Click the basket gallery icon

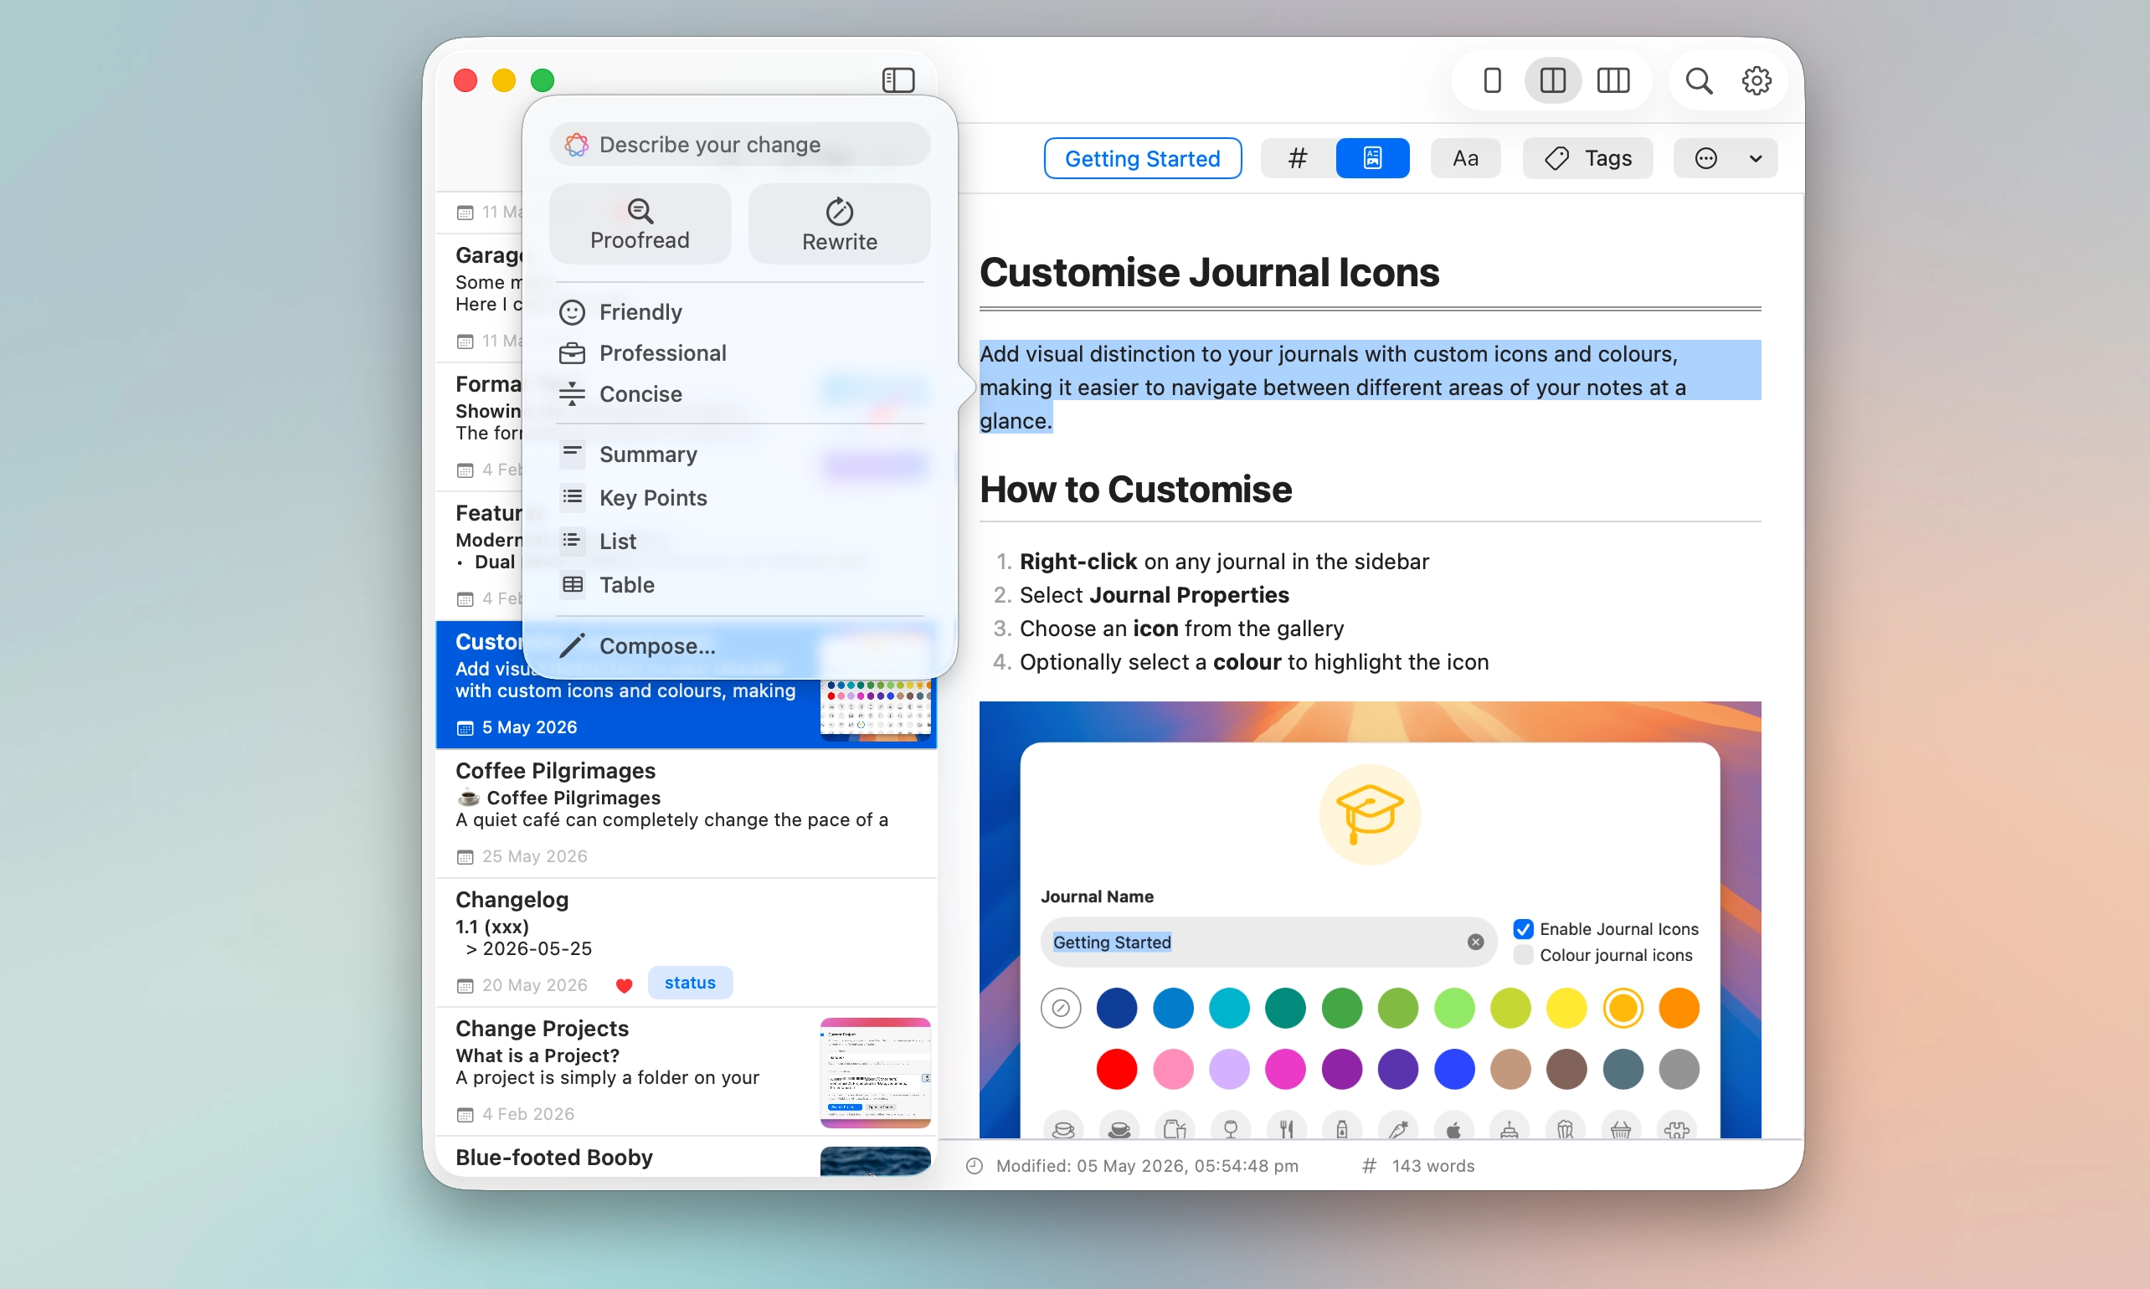pos(1620,1128)
